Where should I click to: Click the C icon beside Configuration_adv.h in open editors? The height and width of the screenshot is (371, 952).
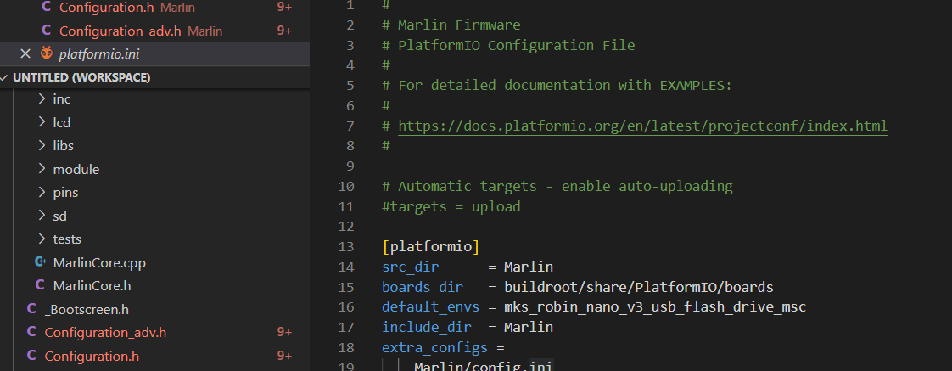point(46,31)
